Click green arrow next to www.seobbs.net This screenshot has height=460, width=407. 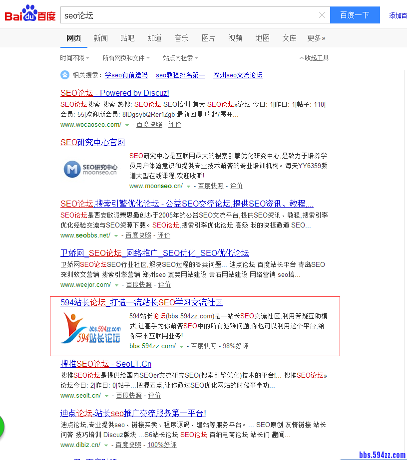coord(116,235)
